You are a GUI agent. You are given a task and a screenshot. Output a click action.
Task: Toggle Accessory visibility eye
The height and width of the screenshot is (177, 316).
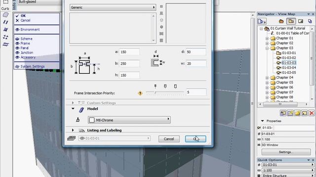point(17,58)
